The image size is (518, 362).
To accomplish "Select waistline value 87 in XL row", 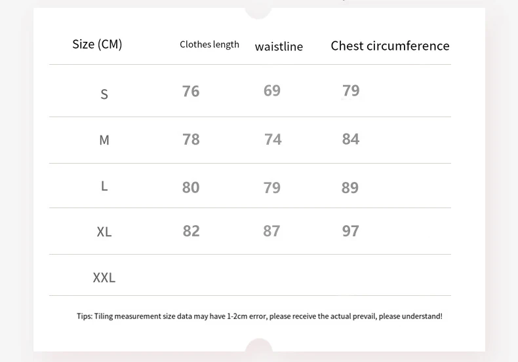I will [271, 231].
